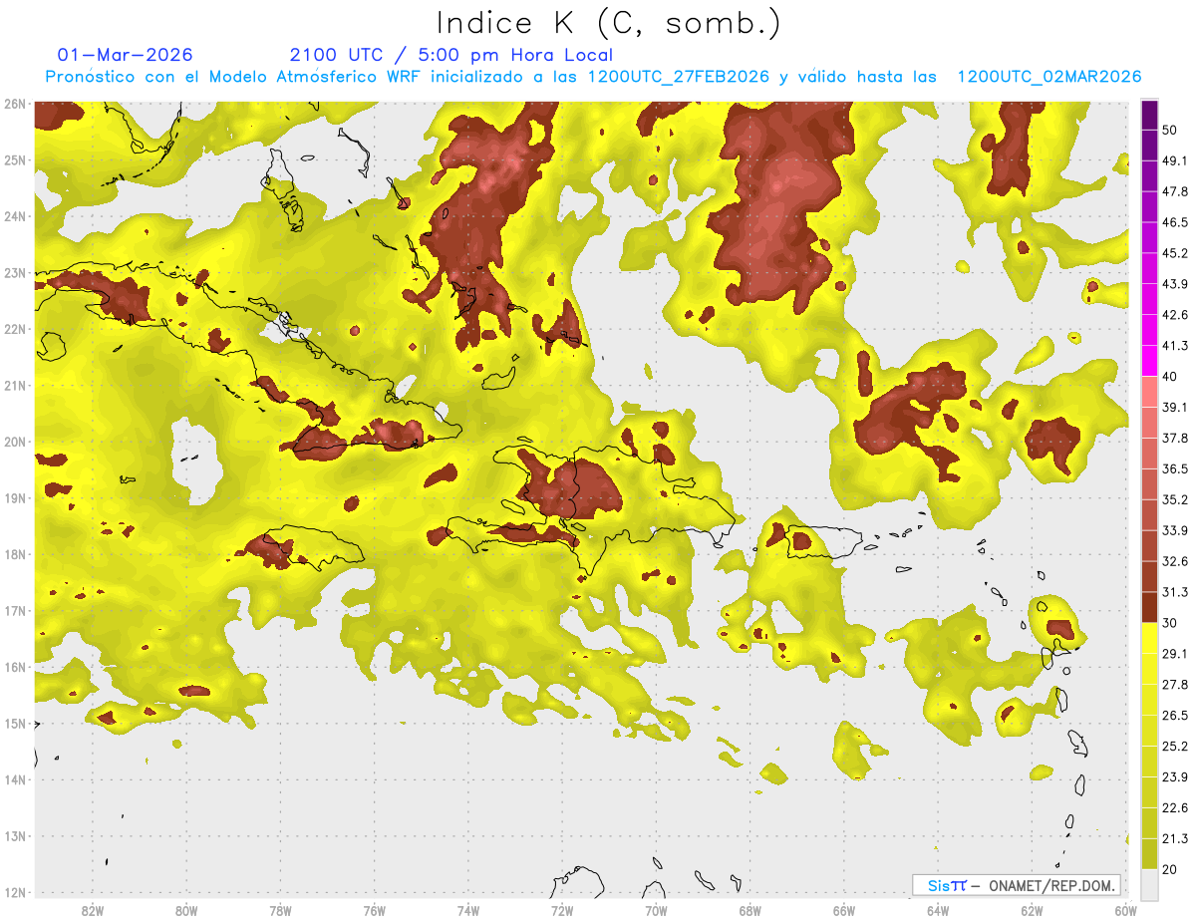The height and width of the screenshot is (924, 1196).
Task: Click the 'Indice K (C, somb.)' title
Action: tap(608, 24)
